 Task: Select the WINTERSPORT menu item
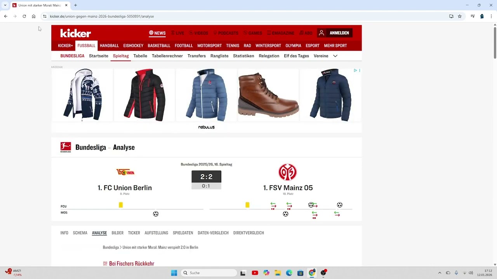click(x=268, y=46)
